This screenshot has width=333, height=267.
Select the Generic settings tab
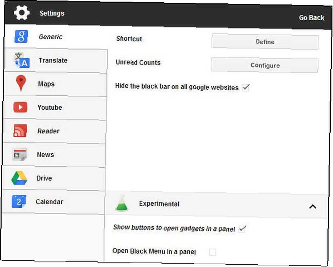56,37
